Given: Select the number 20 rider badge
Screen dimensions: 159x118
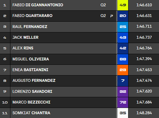Looking at the screenshot, I should (x=123, y=16).
